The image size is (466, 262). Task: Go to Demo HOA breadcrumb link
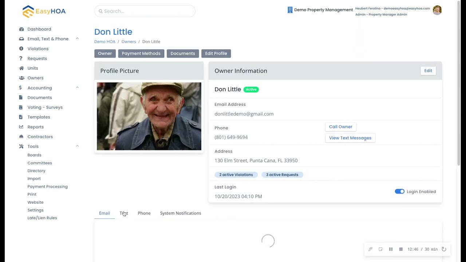[105, 41]
